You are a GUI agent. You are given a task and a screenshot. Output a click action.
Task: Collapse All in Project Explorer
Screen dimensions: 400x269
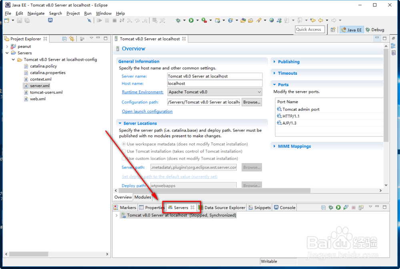point(64,39)
